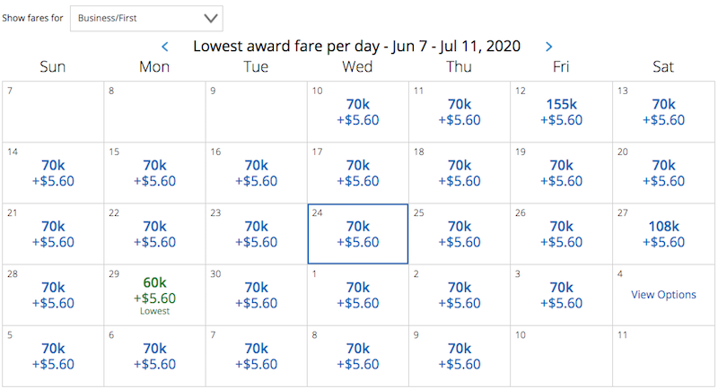Pick June 10 70k award fare
The height and width of the screenshot is (389, 718).
click(x=358, y=112)
